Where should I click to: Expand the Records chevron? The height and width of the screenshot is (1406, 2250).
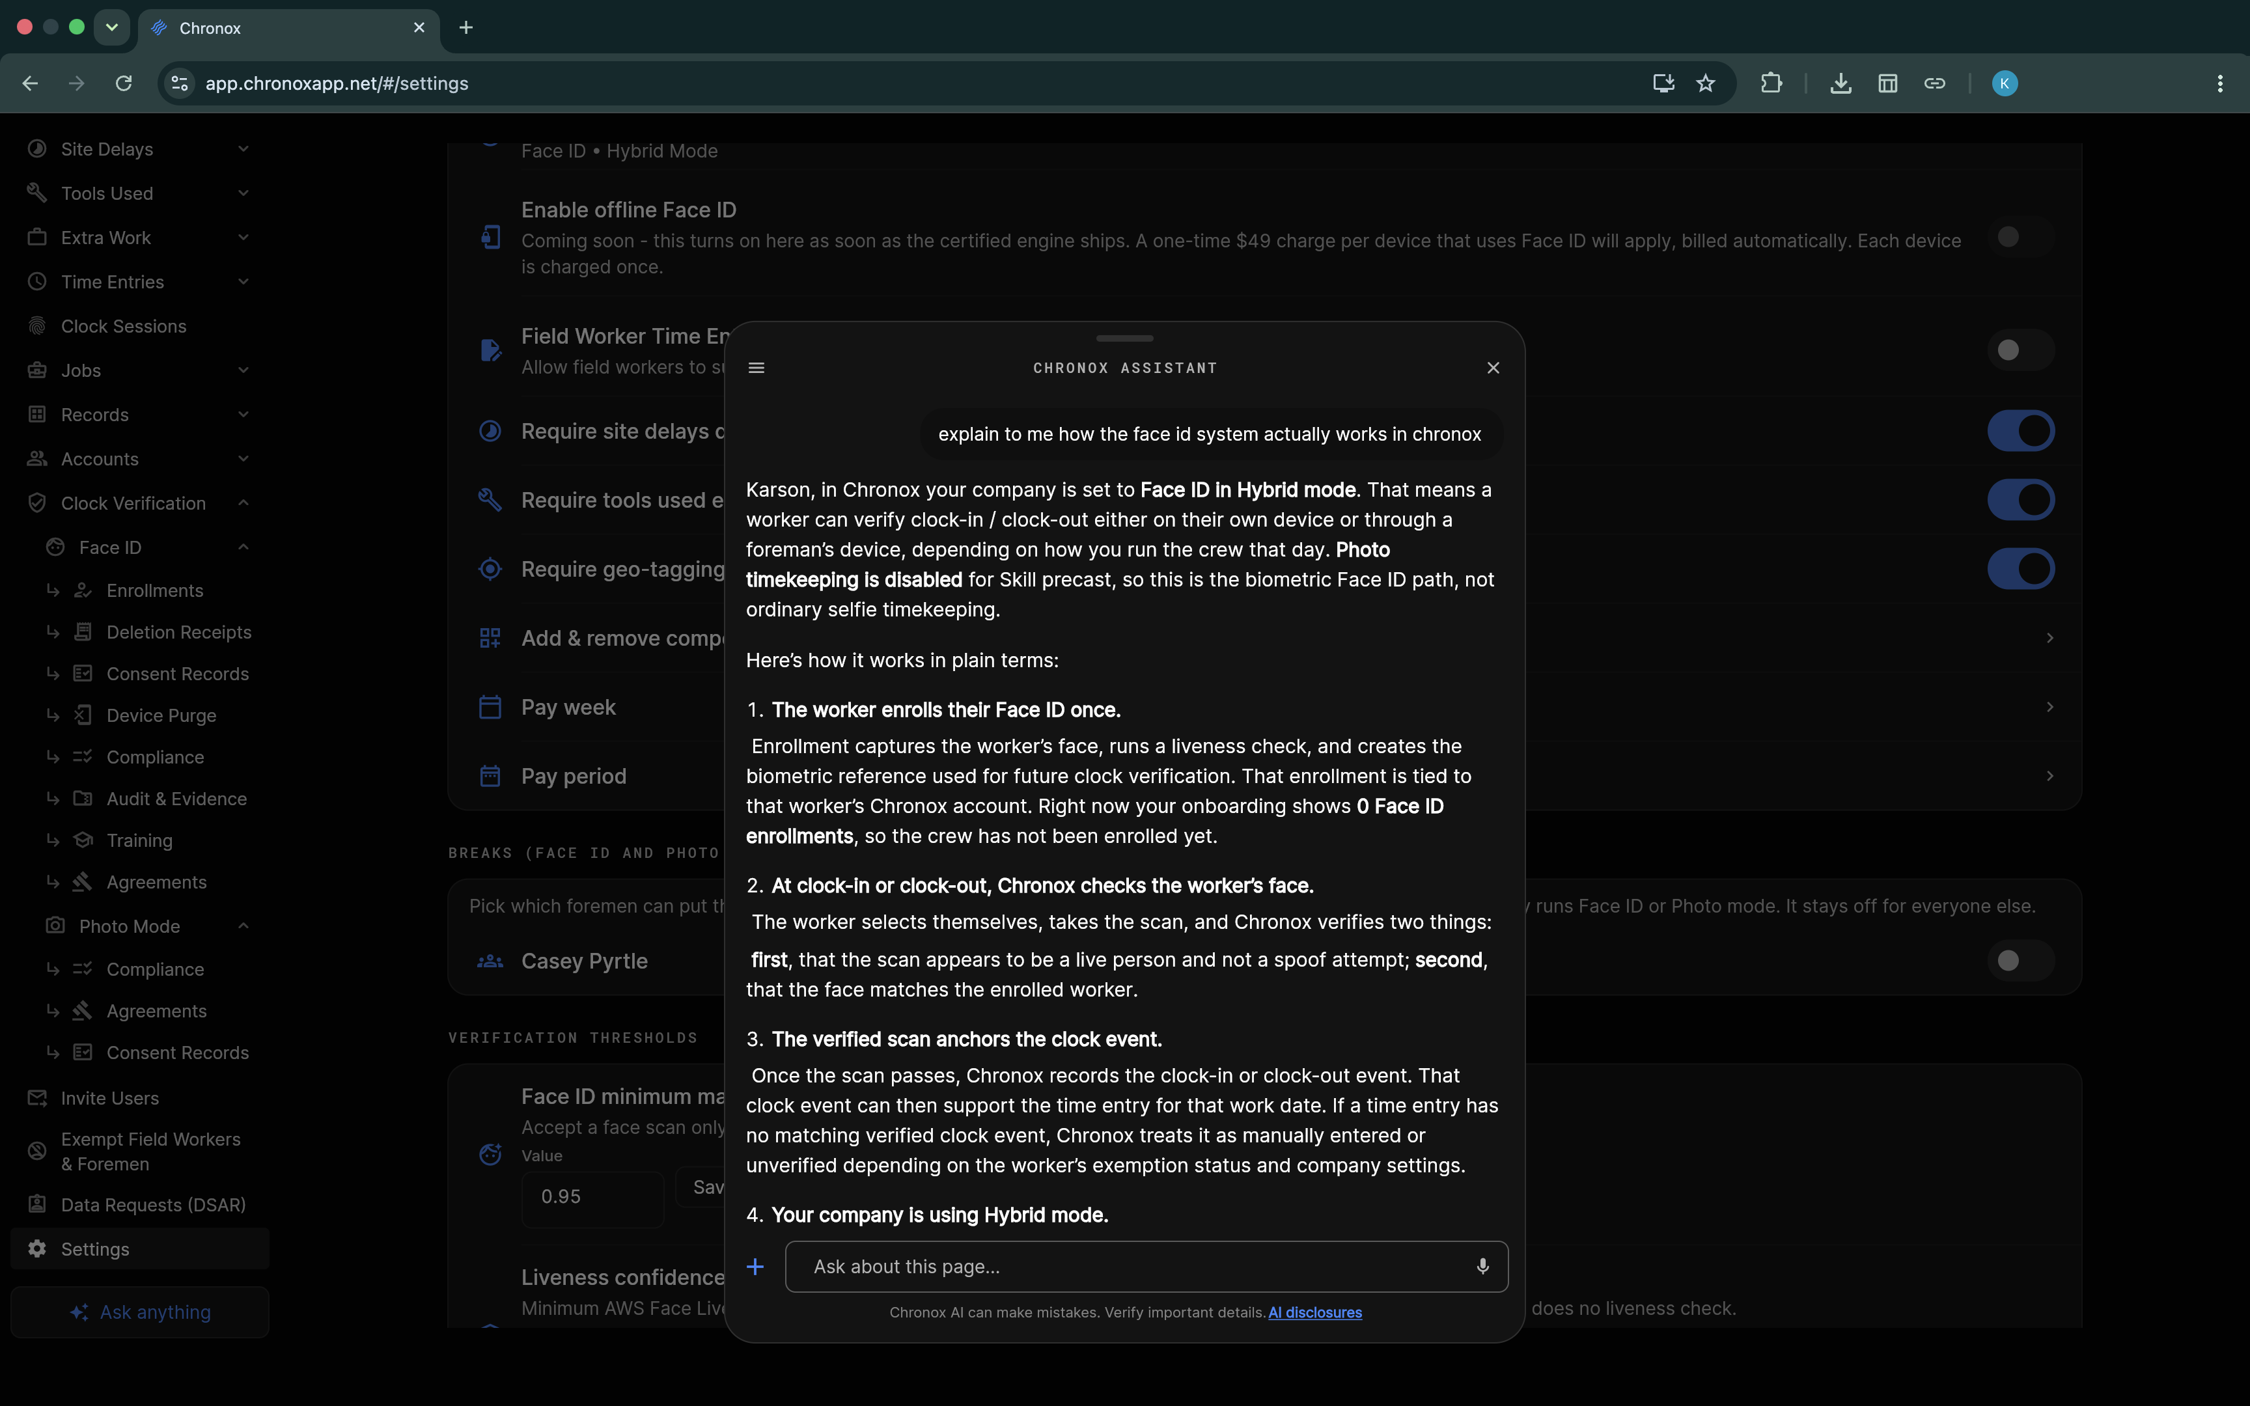[243, 415]
